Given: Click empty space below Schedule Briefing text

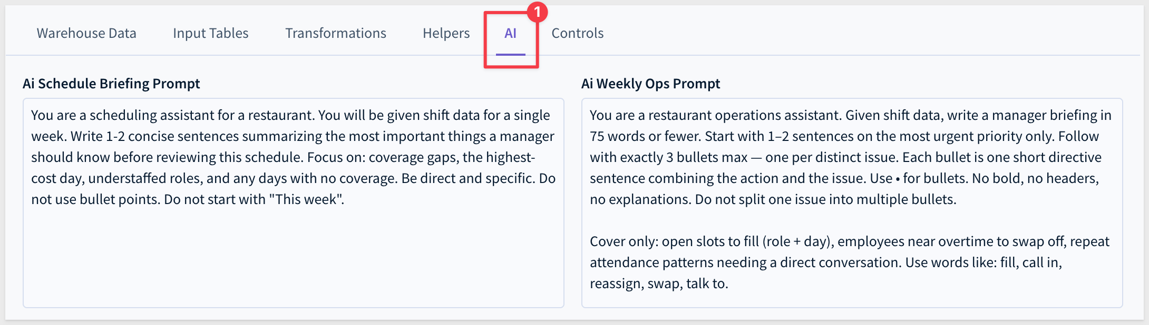Looking at the screenshot, I should pyautogui.click(x=294, y=258).
